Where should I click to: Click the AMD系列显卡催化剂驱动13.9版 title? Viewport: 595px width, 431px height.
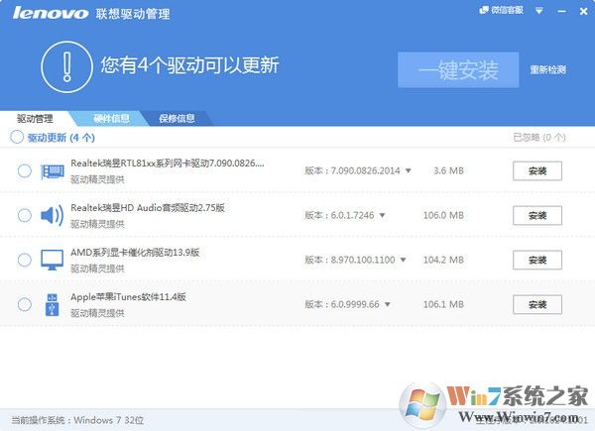[x=135, y=253]
